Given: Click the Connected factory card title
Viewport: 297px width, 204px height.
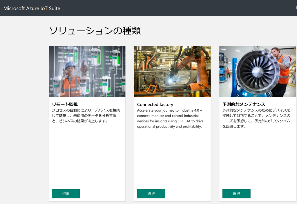Looking at the screenshot, I should 155,104.
